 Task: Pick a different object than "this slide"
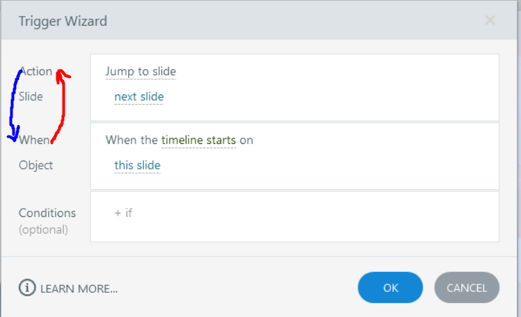coord(137,165)
